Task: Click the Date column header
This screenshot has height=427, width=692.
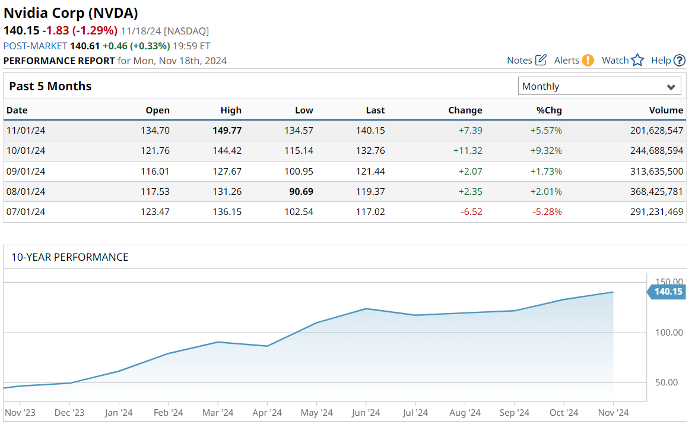Action: tap(17, 110)
